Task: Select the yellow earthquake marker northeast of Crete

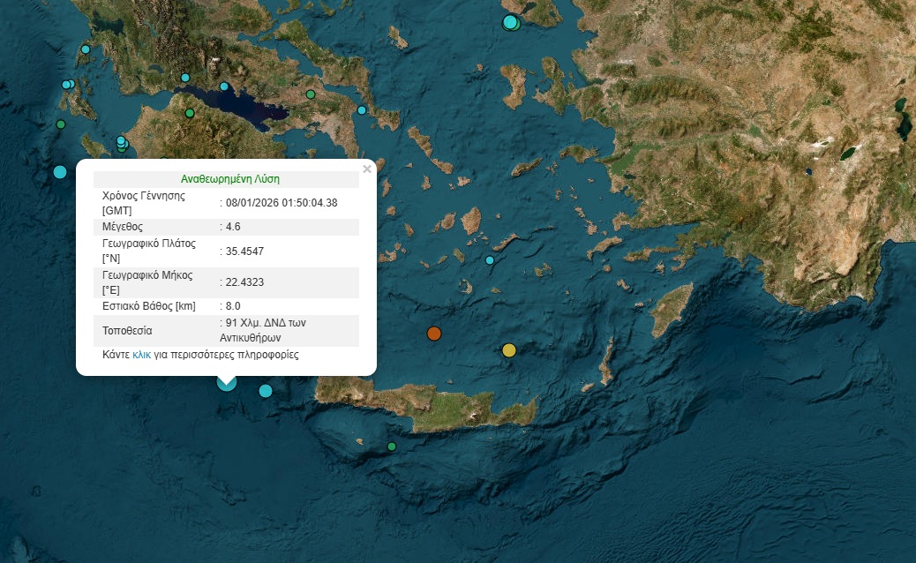Action: click(508, 350)
